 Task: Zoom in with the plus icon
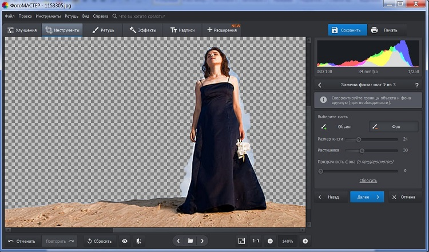305,241
